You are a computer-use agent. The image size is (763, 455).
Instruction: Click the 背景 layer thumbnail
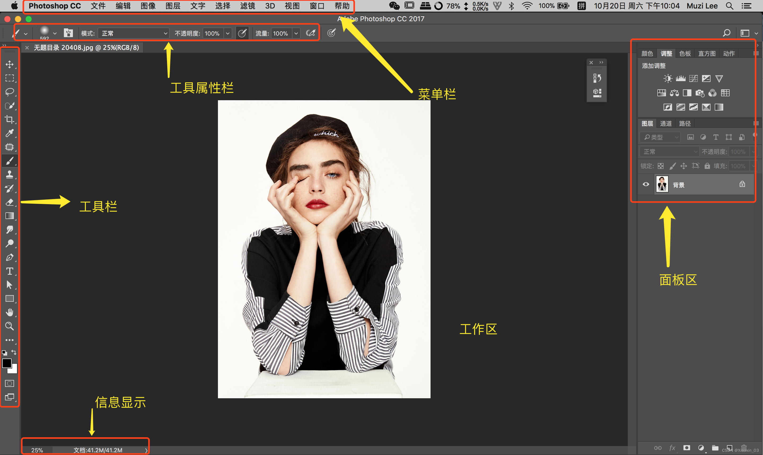click(662, 184)
